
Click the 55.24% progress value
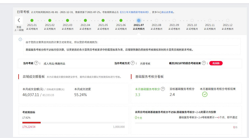(x=80, y=95)
